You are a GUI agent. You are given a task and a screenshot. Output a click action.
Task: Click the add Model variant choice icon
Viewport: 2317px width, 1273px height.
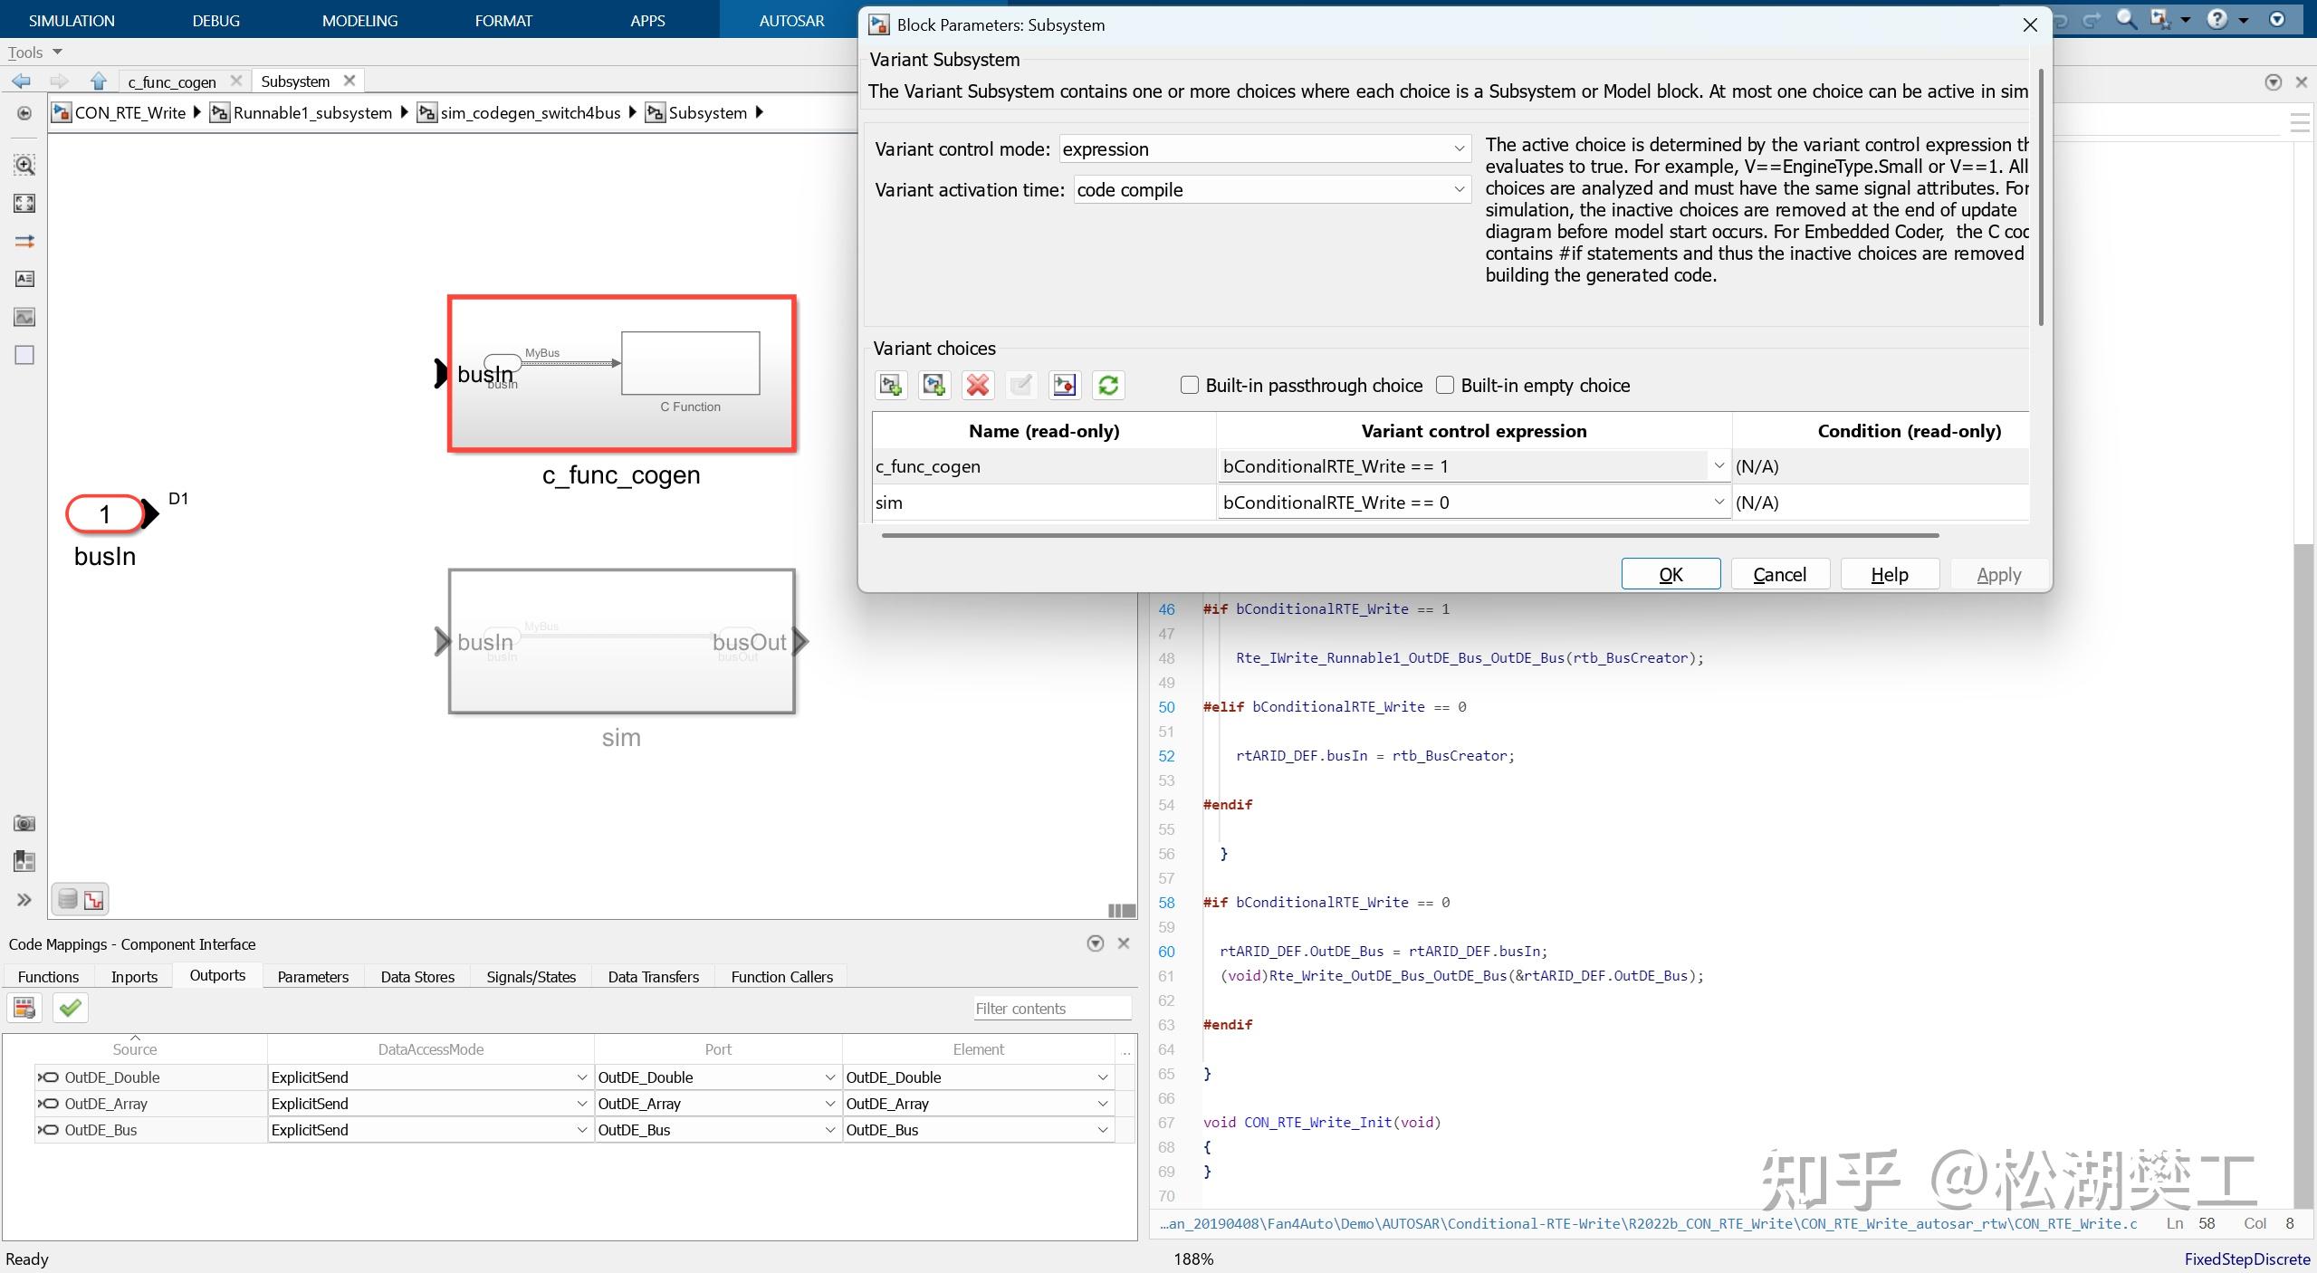[934, 385]
